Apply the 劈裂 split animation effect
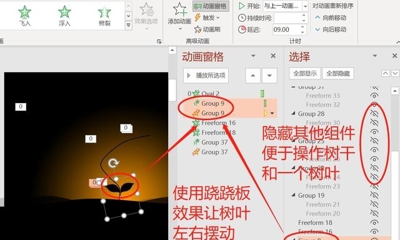The image size is (400, 240). (104, 16)
